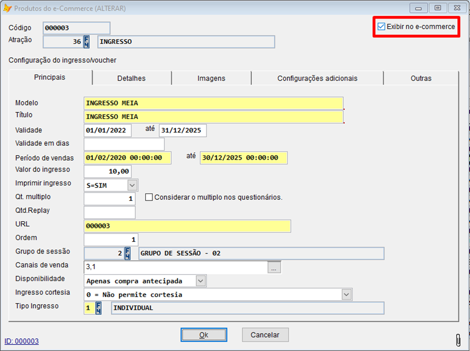The width and height of the screenshot is (470, 351).
Task: Open the Disponibilidade dropdown list
Action: (200, 280)
